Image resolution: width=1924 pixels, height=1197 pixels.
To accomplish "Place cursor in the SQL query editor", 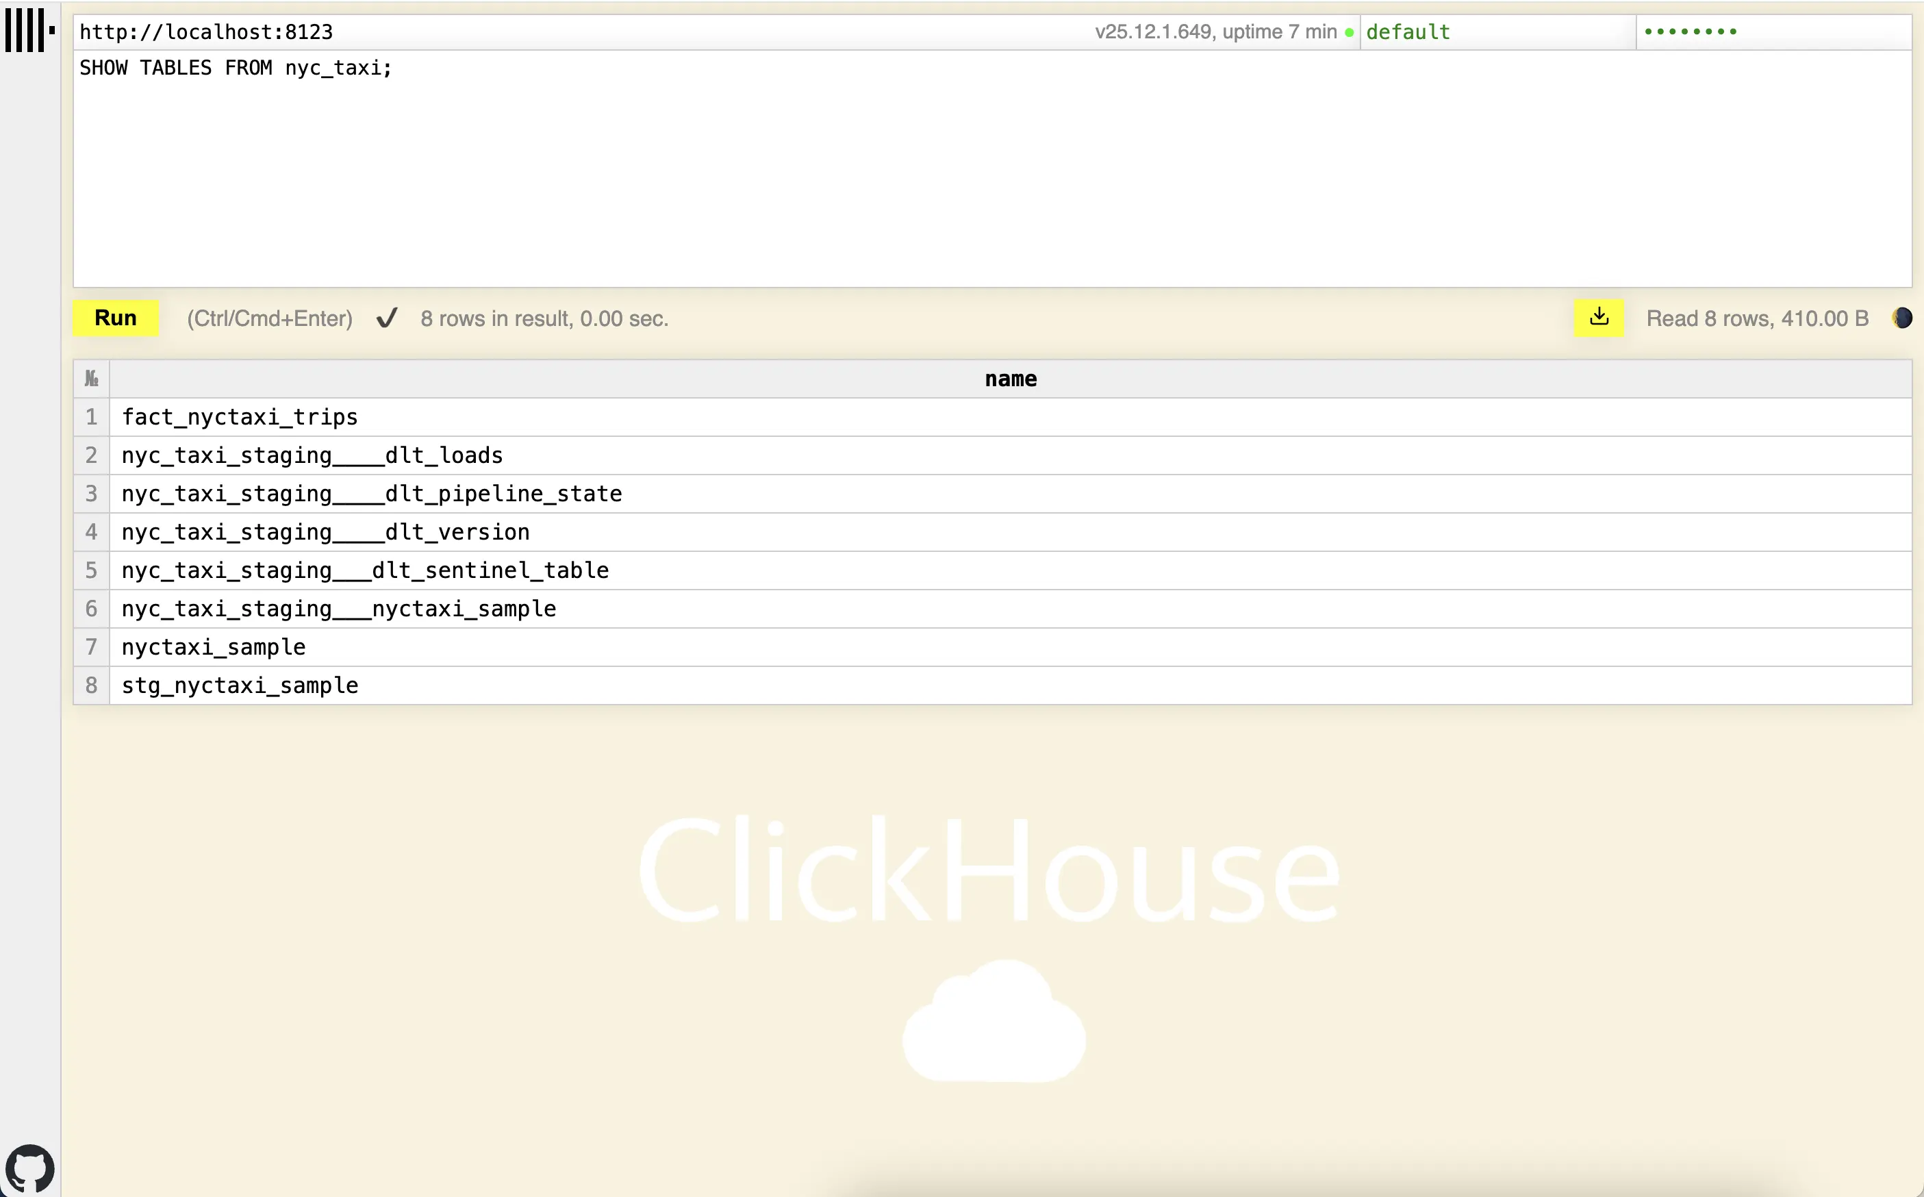I will coord(554,158).
